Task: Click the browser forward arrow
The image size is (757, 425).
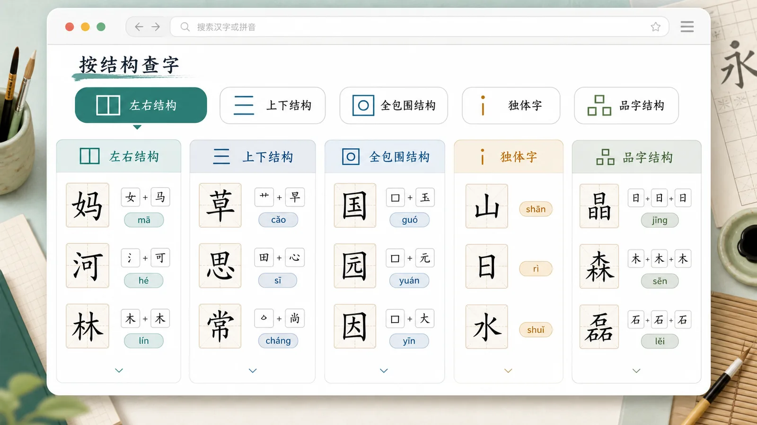Action: 156,27
